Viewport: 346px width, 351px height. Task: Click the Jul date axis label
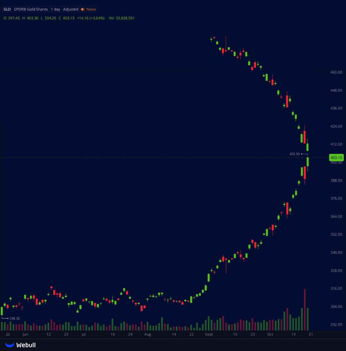84,334
